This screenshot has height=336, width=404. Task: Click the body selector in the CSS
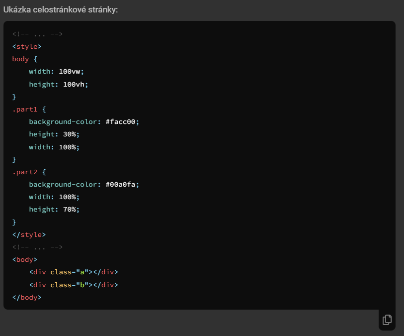(x=20, y=59)
